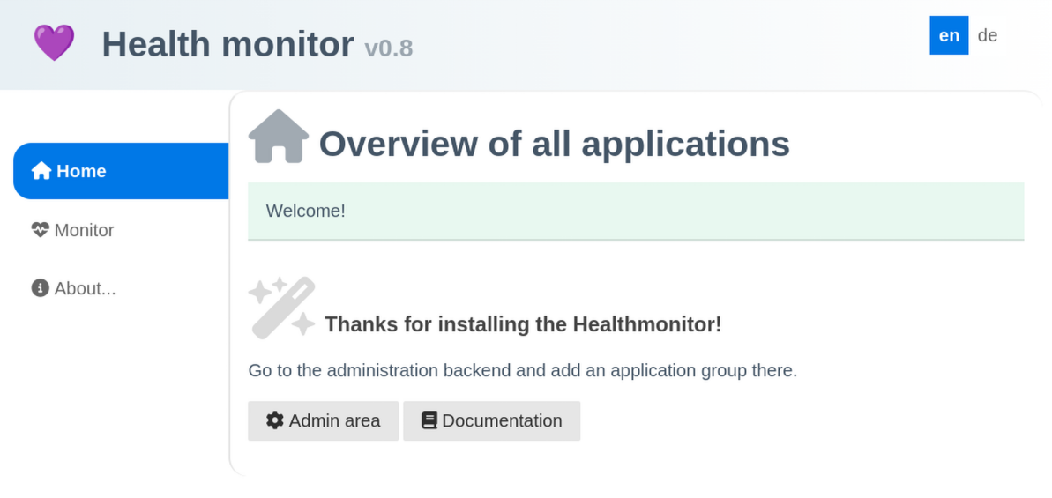Viewport: 1052px width, 498px height.
Task: Click the purple heart logo
Action: click(x=54, y=43)
